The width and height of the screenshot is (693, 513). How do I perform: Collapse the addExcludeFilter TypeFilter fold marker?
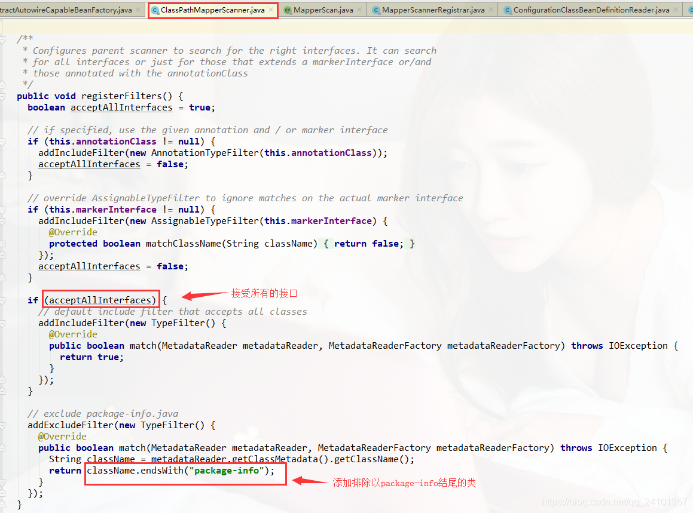pyautogui.click(x=2, y=425)
